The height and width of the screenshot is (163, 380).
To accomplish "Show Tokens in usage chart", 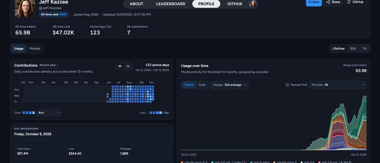I will [x=189, y=85].
